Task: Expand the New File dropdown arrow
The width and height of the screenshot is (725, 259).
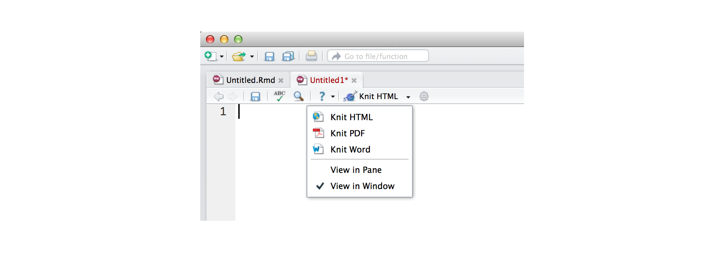Action: [x=222, y=57]
